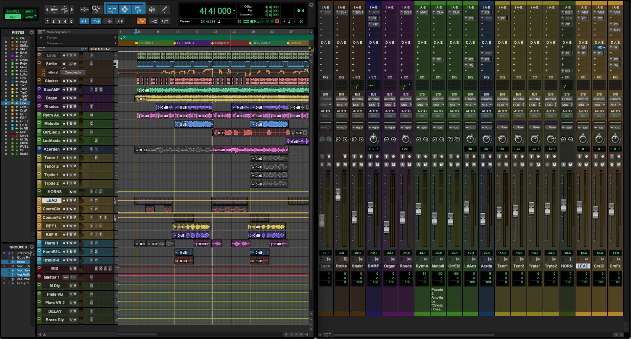The image size is (631, 339).
Task: Recall zoom preset 3
Action: 59,21
